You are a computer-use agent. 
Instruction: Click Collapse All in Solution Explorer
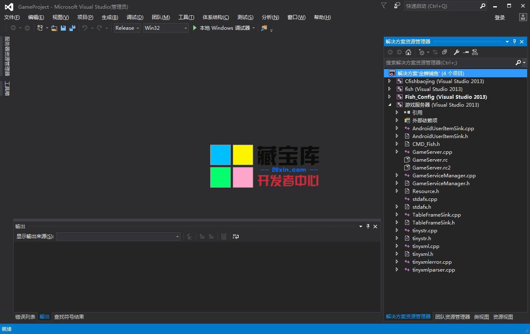tap(444, 52)
